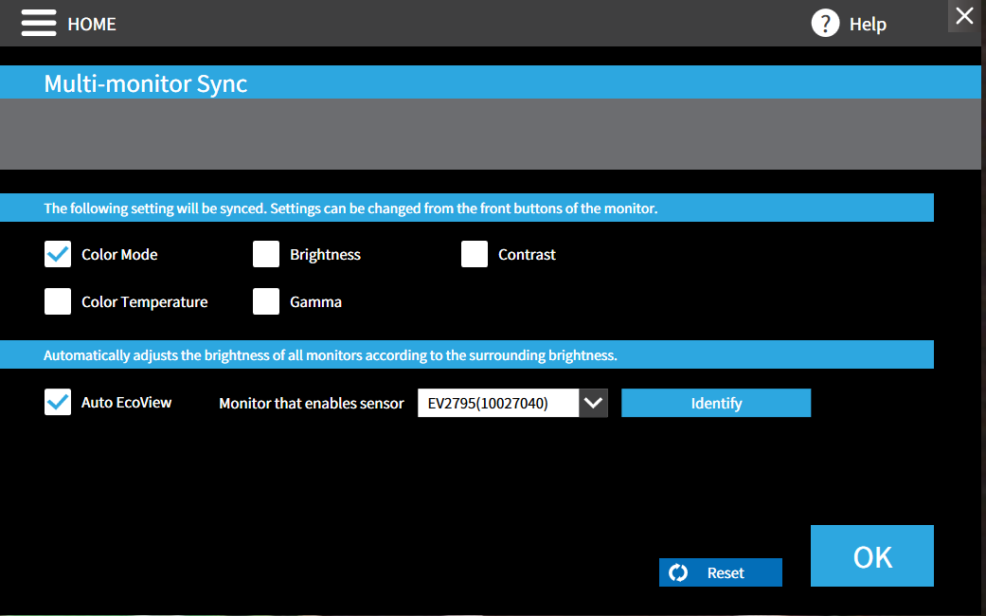
Task: Close the window with the X button
Action: [x=964, y=16]
